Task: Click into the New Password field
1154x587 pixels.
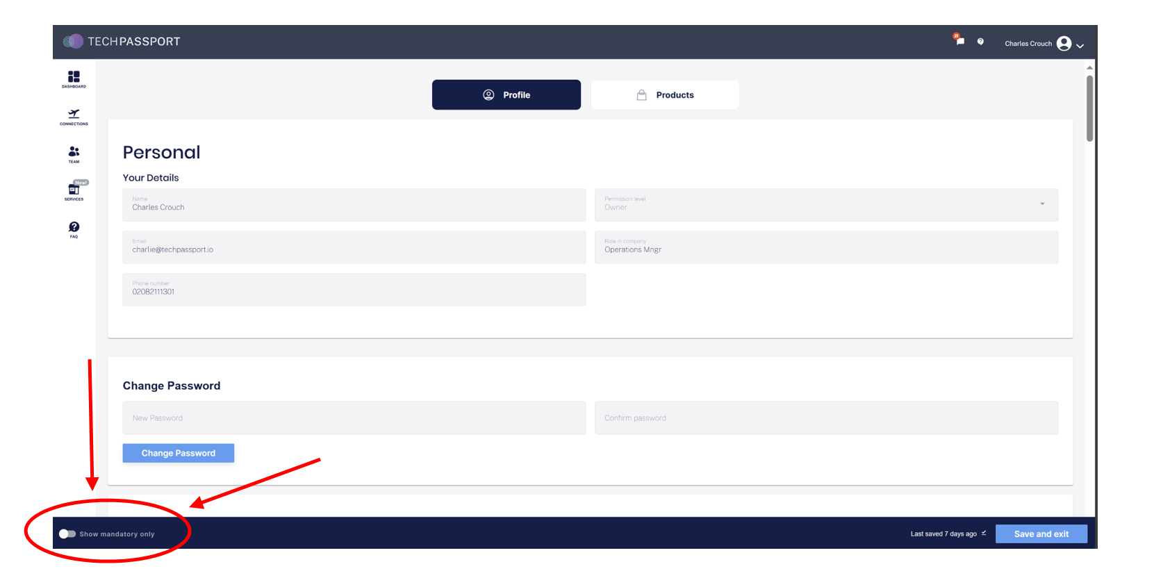Action: tap(354, 418)
